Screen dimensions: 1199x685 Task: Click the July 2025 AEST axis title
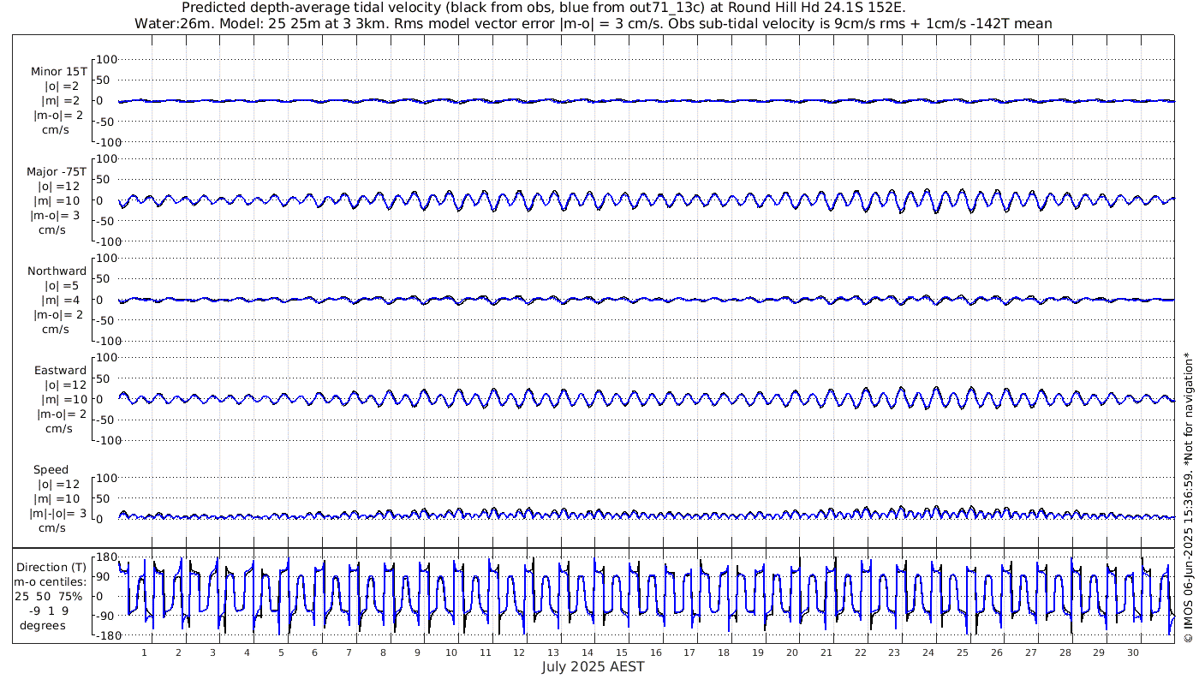click(593, 667)
